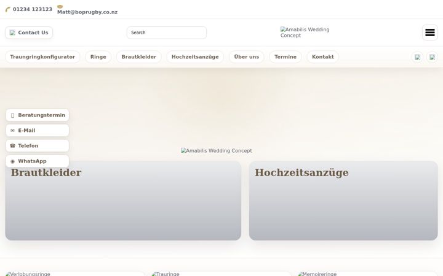This screenshot has height=276, width=443.
Task: Open the Trauringe image card
Action: pos(221,274)
